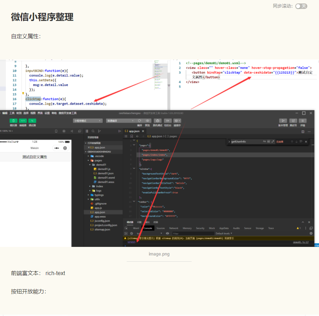Switch to the Network tab

[173, 228]
